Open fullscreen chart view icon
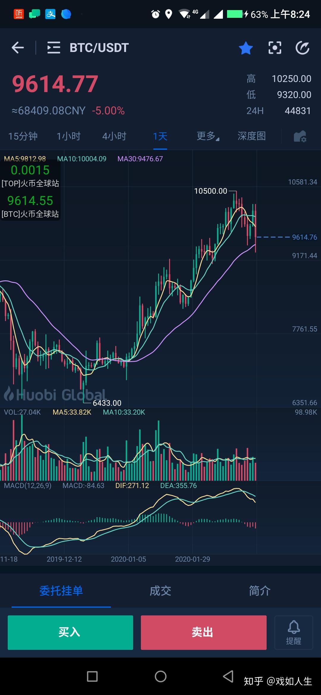Viewport: 321px width, 695px height. pyautogui.click(x=275, y=48)
